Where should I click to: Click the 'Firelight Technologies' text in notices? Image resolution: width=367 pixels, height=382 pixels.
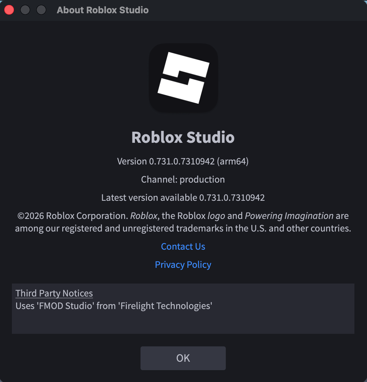(165, 306)
